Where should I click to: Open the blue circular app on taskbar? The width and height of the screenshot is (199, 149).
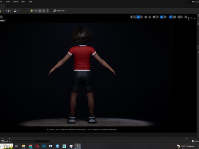point(44,146)
